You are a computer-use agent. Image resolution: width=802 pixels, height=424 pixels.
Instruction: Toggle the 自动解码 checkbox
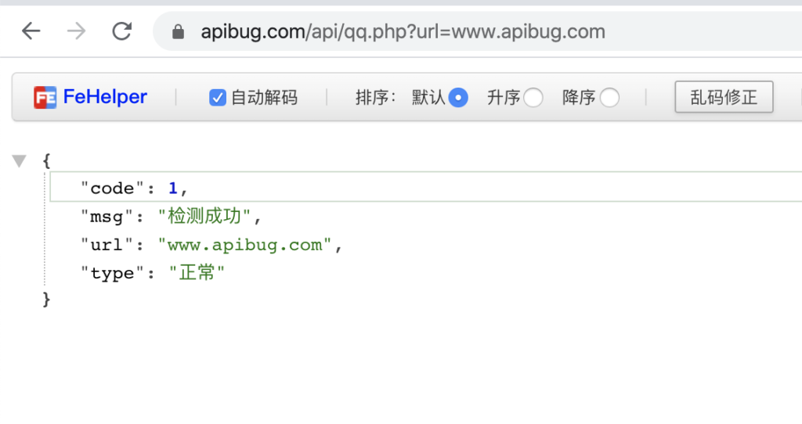point(218,98)
